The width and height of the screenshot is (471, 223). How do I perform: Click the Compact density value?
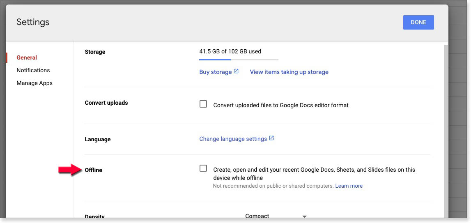tap(257, 216)
